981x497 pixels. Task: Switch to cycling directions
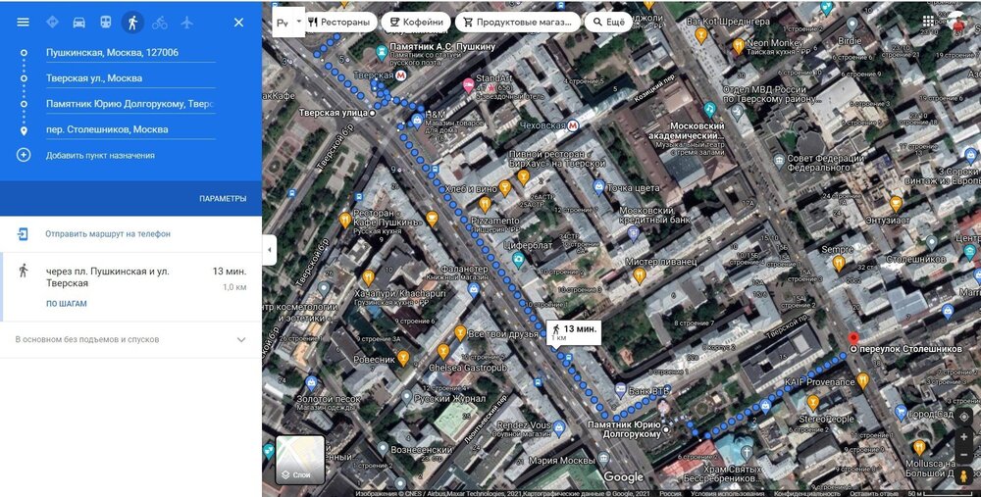click(x=160, y=24)
